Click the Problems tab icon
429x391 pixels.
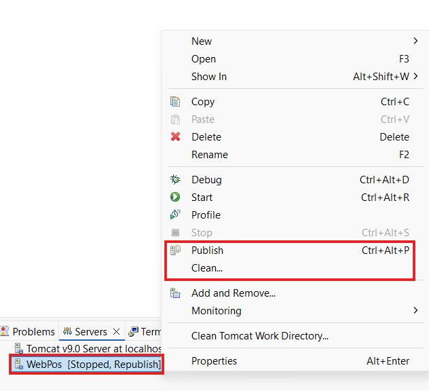(5, 331)
